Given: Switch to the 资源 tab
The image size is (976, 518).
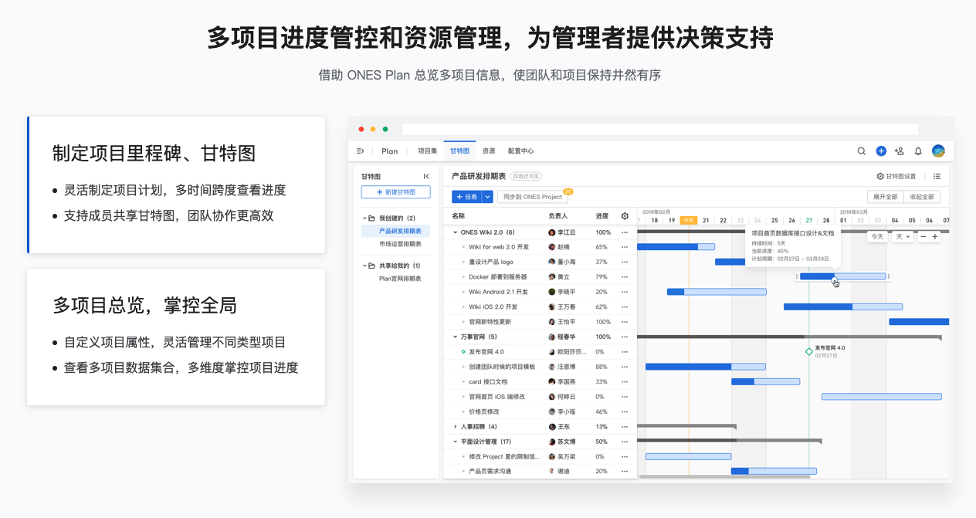Looking at the screenshot, I should pyautogui.click(x=489, y=151).
